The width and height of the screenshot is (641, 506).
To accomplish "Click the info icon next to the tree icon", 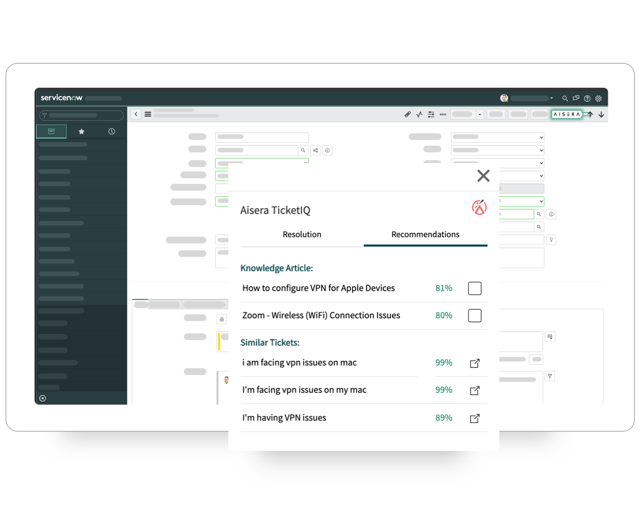I will click(327, 151).
